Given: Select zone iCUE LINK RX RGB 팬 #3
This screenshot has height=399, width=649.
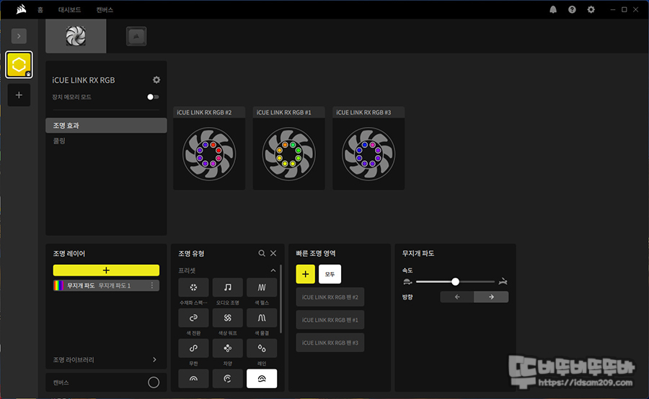Looking at the screenshot, I should coord(330,343).
